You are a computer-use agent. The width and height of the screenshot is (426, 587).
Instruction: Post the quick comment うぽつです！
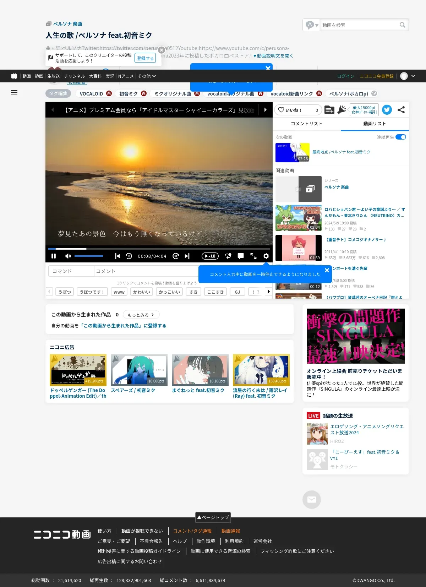pyautogui.click(x=92, y=292)
